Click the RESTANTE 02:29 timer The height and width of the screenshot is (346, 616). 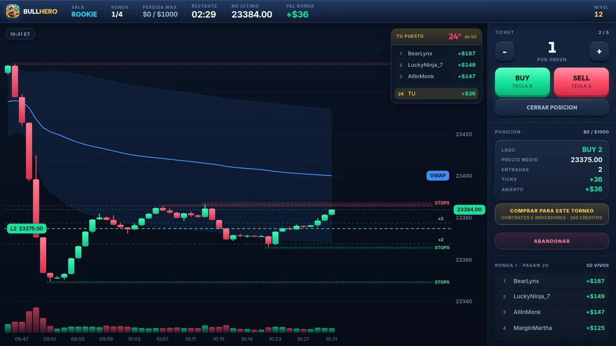pos(204,14)
